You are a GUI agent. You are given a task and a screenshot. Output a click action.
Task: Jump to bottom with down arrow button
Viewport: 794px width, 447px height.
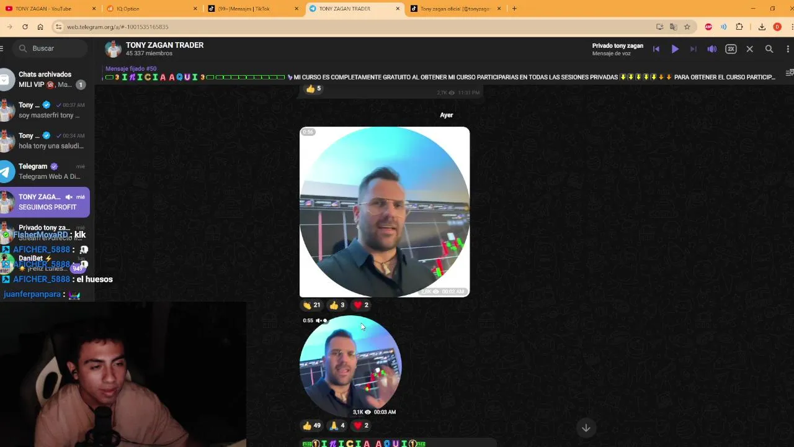coord(586,428)
